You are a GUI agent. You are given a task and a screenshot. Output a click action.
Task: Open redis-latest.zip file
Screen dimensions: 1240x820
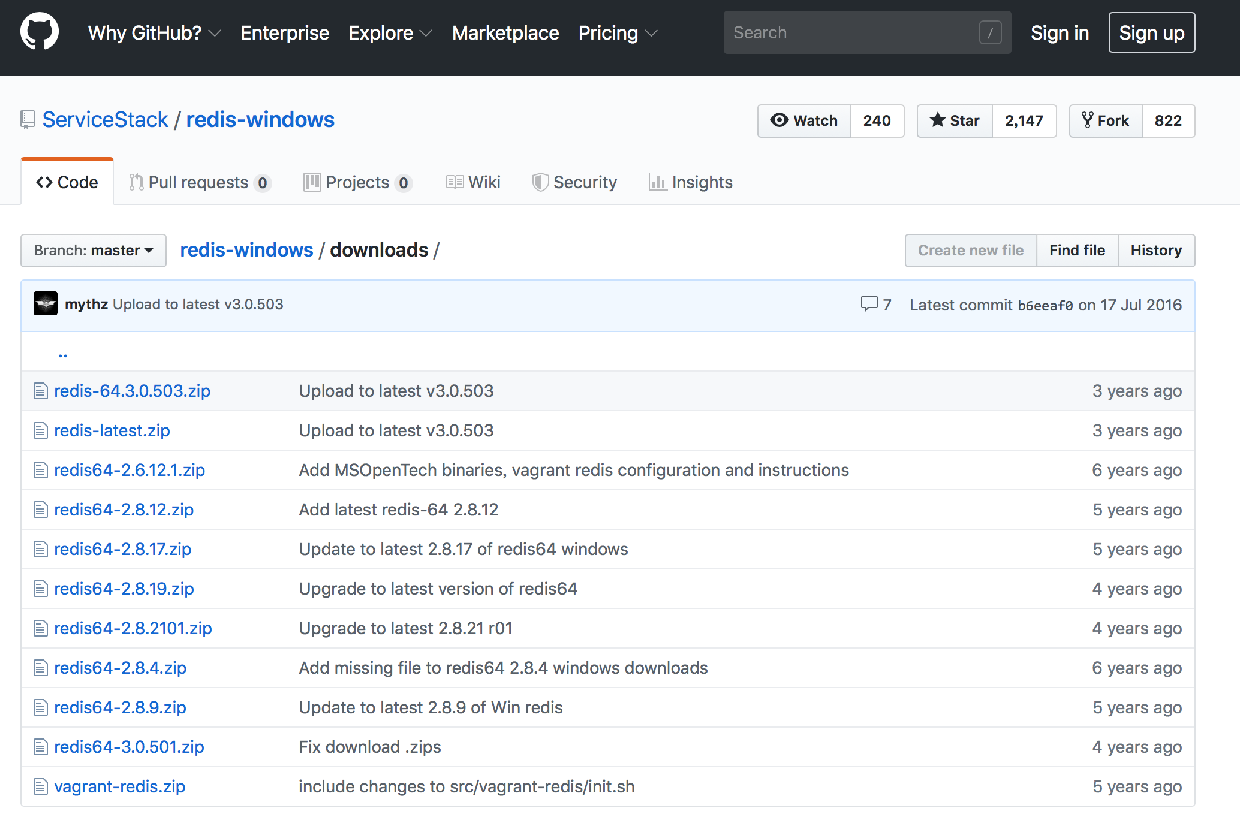112,430
